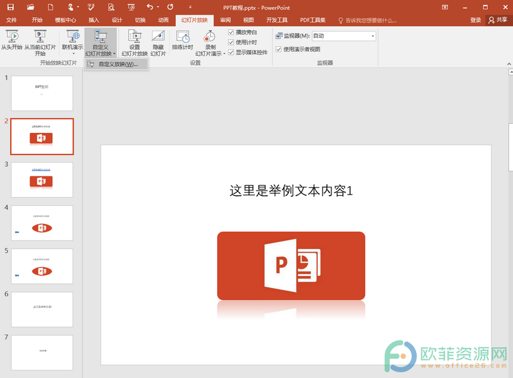Click the Ribbon Display Options icon
This screenshot has height=378, width=513.
[x=445, y=7]
